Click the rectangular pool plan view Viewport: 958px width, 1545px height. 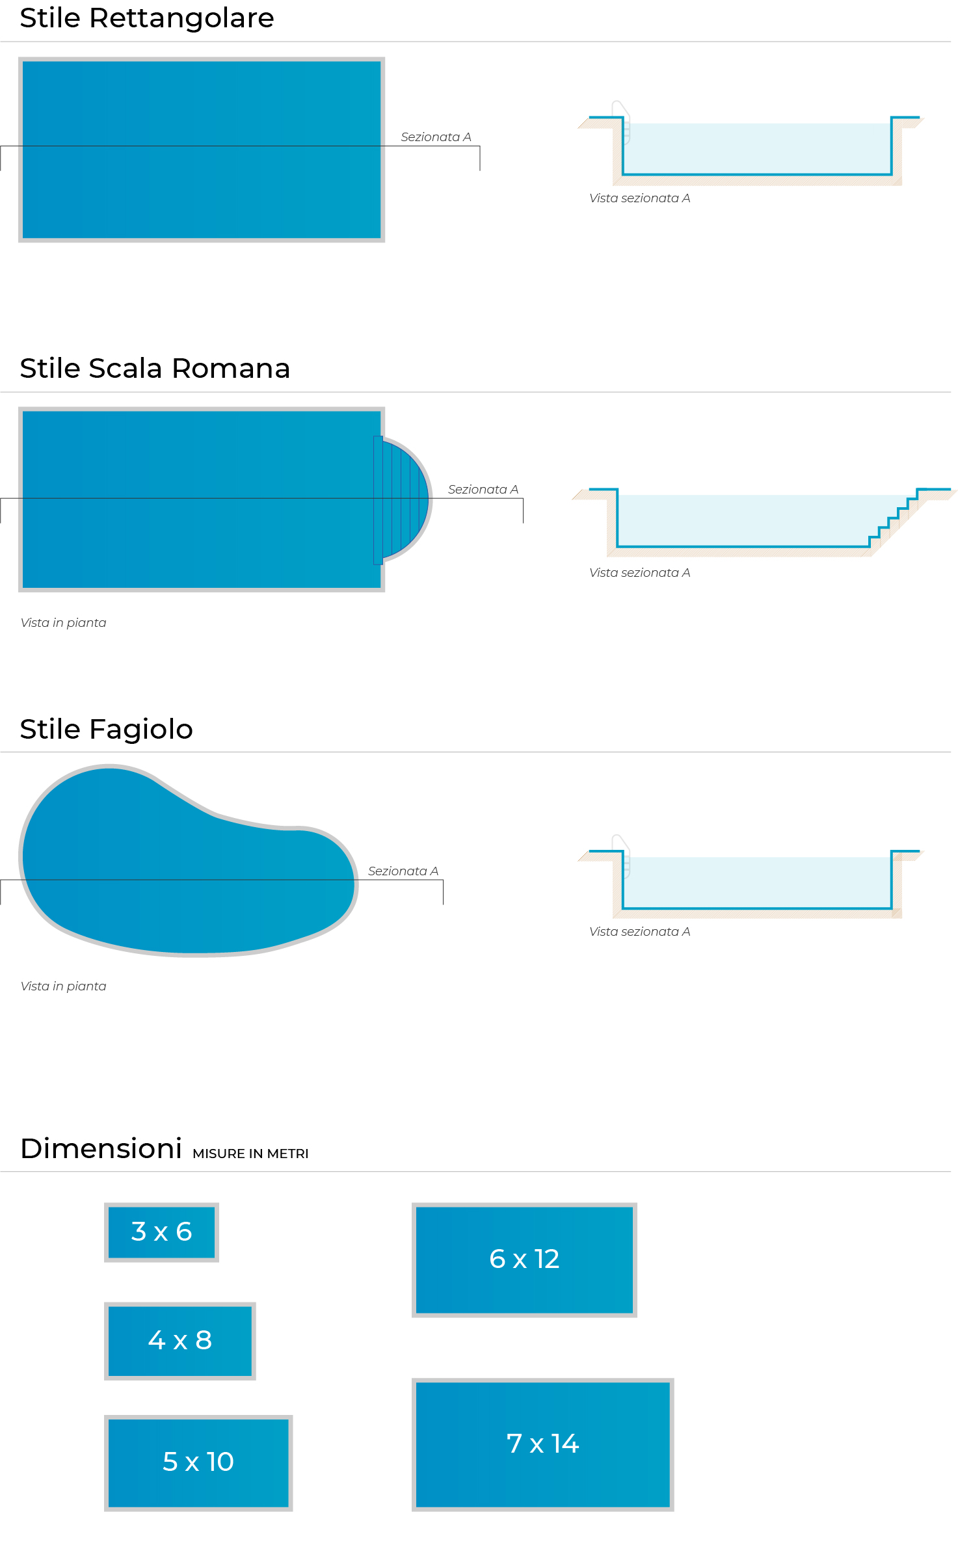pyautogui.click(x=202, y=150)
